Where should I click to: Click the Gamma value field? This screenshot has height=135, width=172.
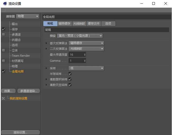point(76,61)
